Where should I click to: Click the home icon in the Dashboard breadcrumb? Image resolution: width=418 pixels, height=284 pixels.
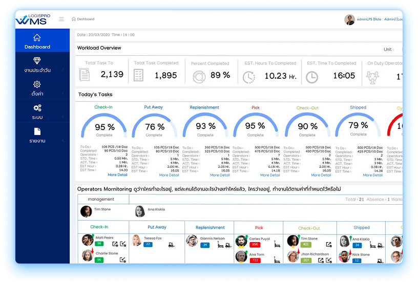pyautogui.click(x=74, y=19)
